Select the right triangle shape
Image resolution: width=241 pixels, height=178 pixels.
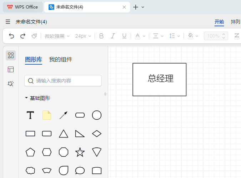coord(80,134)
